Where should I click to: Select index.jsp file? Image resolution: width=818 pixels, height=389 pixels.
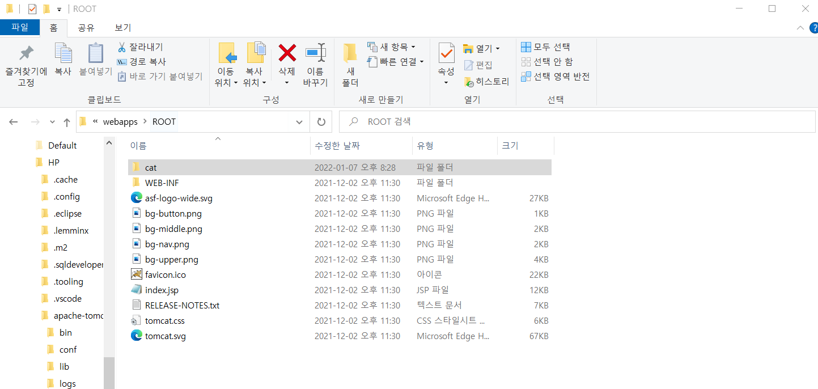tap(340, 290)
